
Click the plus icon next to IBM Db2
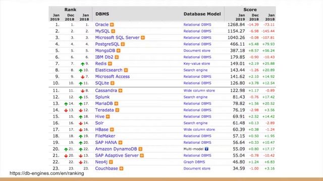117,57
